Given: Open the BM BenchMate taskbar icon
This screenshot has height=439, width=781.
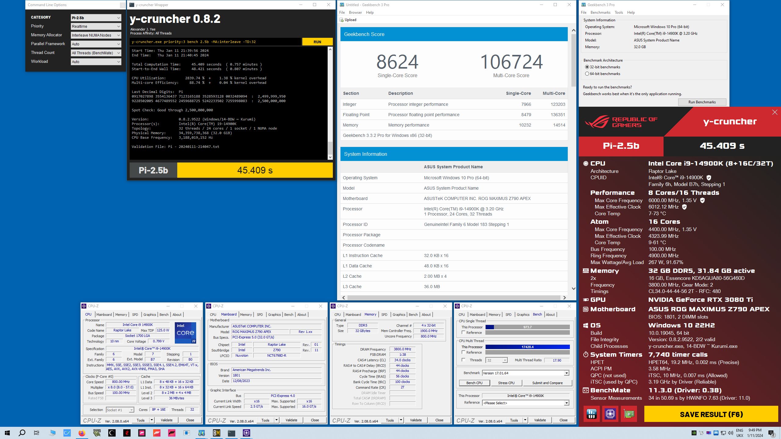Looking at the screenshot, I should coord(217,433).
